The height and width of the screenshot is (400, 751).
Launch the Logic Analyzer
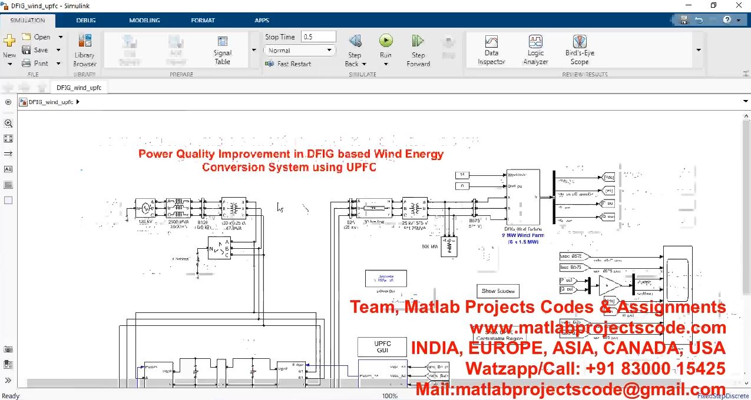click(x=535, y=50)
